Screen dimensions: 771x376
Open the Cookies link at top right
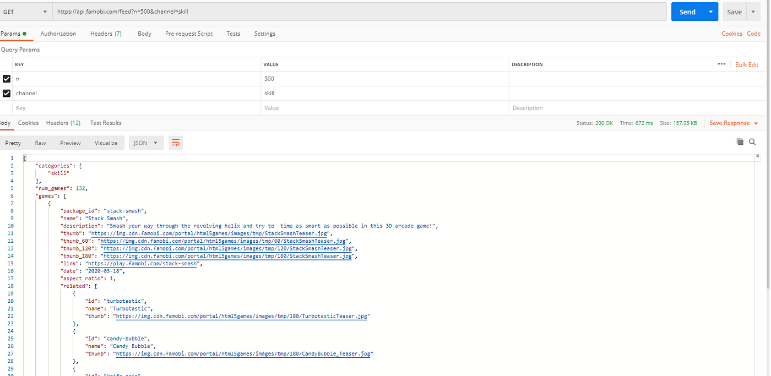tap(732, 34)
